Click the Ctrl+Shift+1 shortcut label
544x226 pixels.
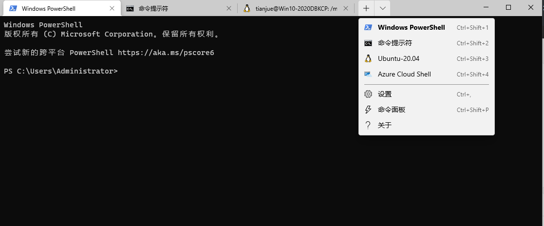472,27
